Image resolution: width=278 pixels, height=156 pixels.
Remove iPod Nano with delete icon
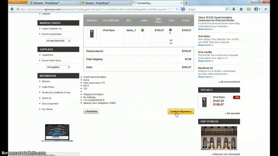coord(170,30)
